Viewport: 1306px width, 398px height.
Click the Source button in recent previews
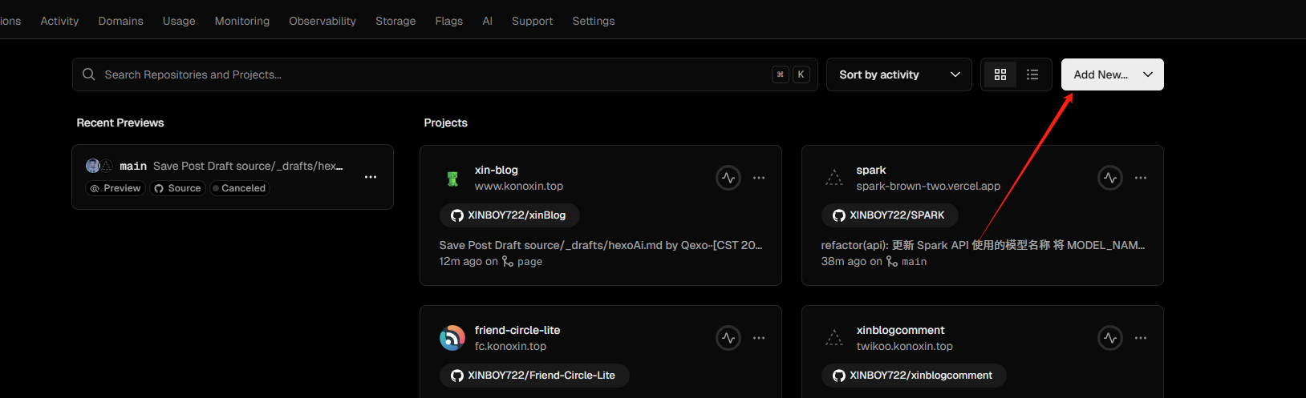[177, 188]
